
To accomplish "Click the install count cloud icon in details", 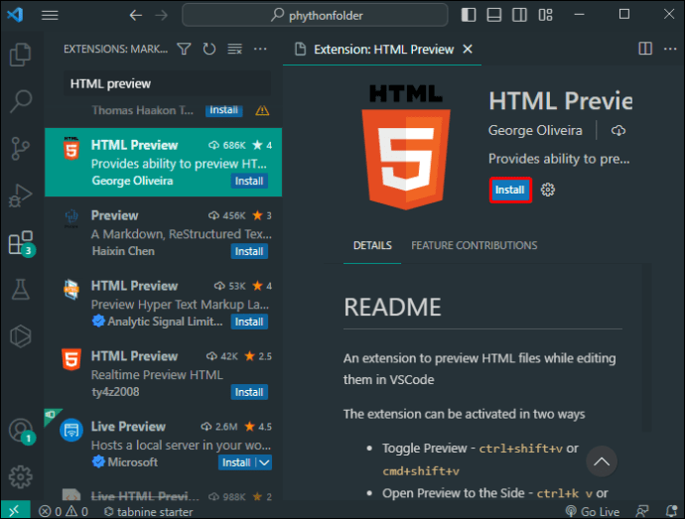I will point(618,130).
